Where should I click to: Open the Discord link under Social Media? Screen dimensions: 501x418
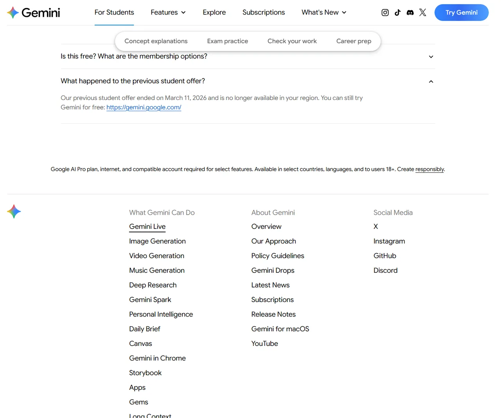pyautogui.click(x=386, y=270)
